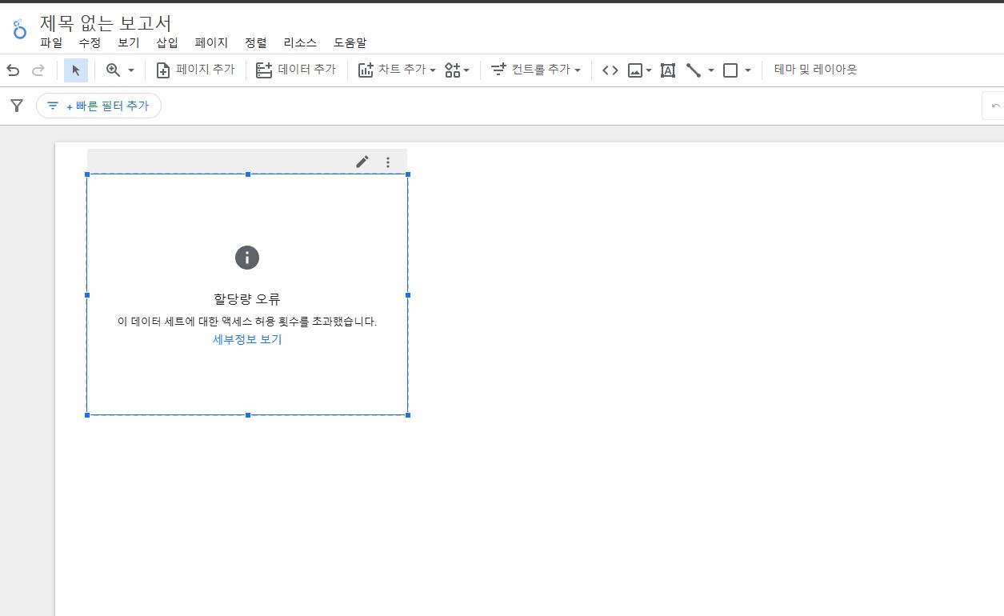Open the shape dropdown arrow

(748, 70)
